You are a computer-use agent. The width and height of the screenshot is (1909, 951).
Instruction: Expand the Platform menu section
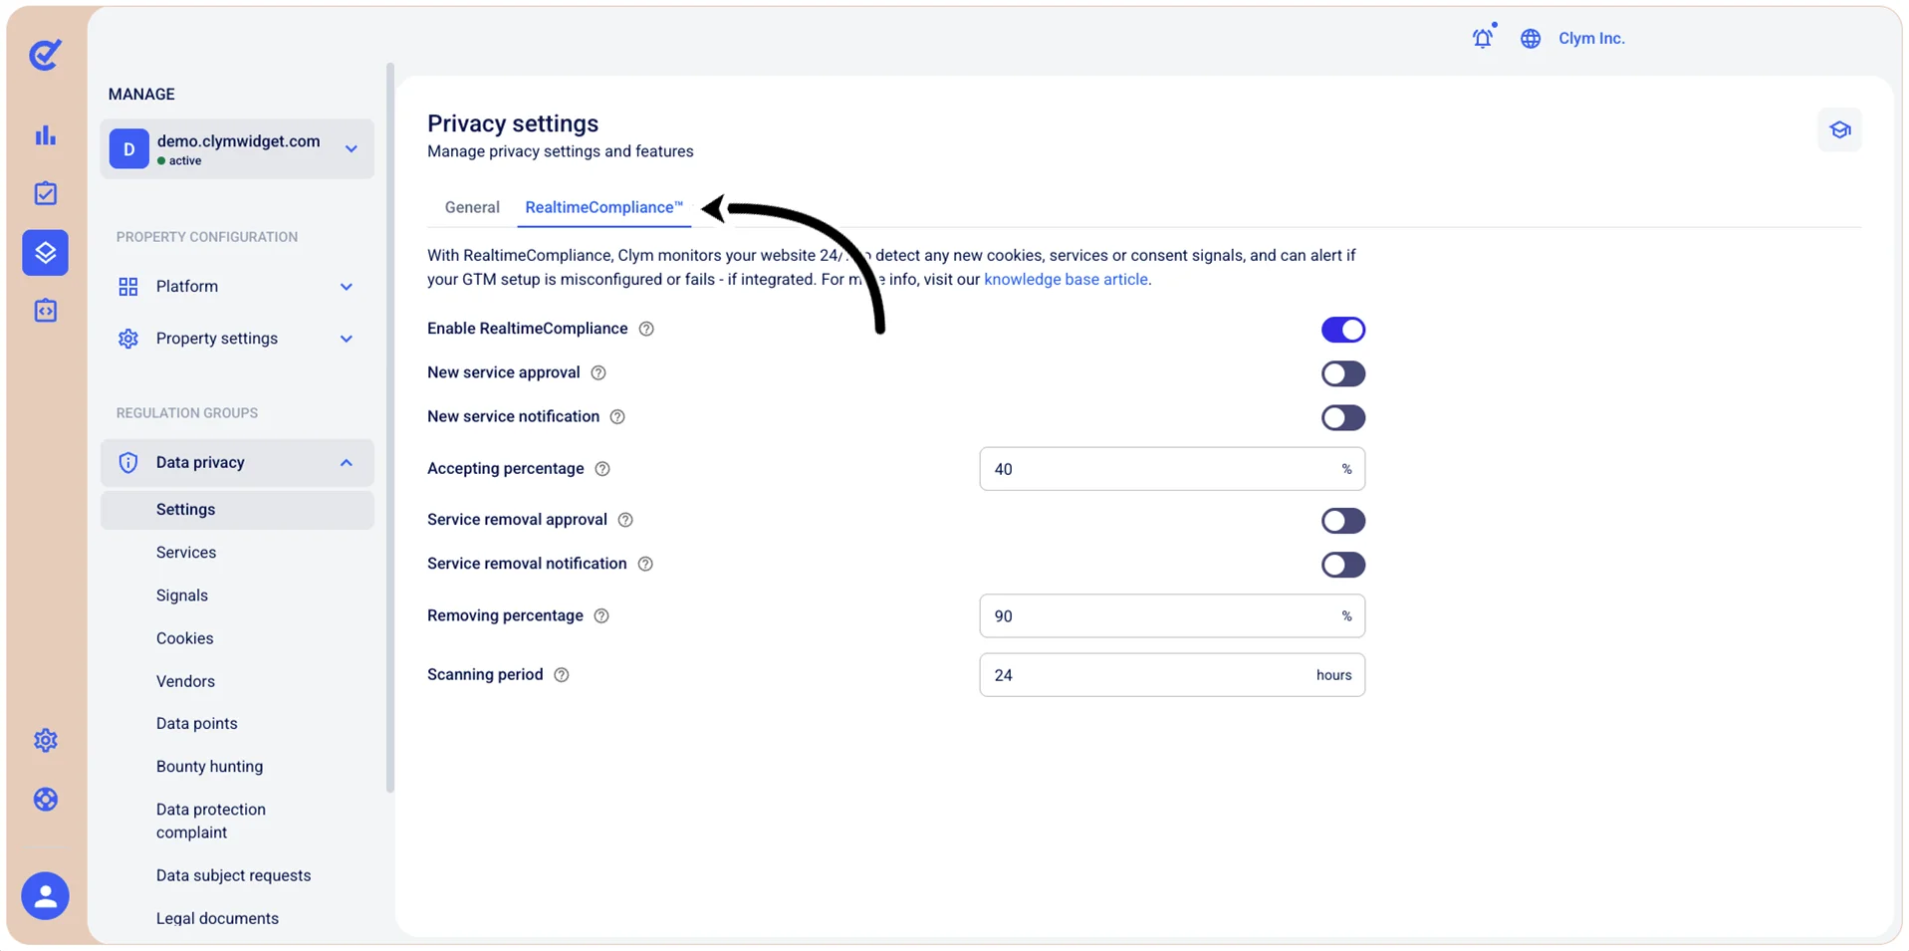(x=237, y=287)
